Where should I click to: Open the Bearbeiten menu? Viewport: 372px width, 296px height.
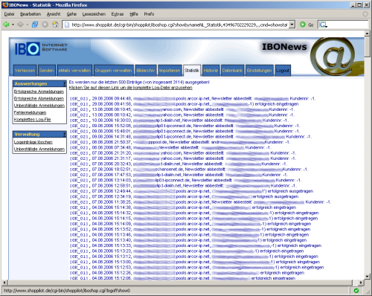[x=31, y=14]
